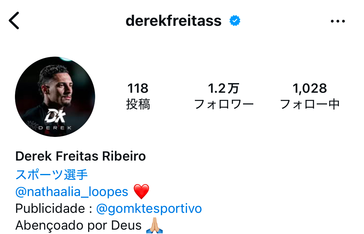Select the Derek Freitas Ribeiro name text
This screenshot has width=364, height=234.
click(x=81, y=156)
